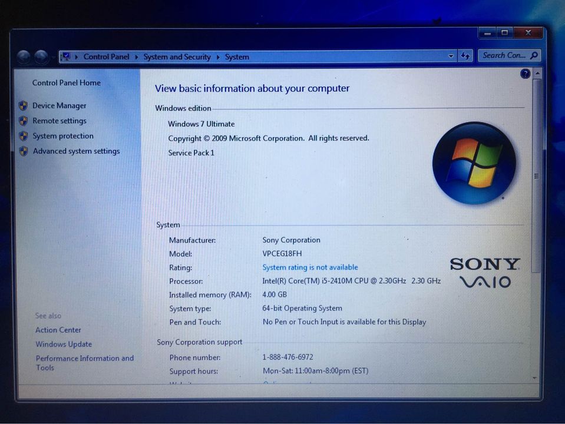Click Service Pack 1 text
Viewport: 565px width, 424px height.
(191, 153)
